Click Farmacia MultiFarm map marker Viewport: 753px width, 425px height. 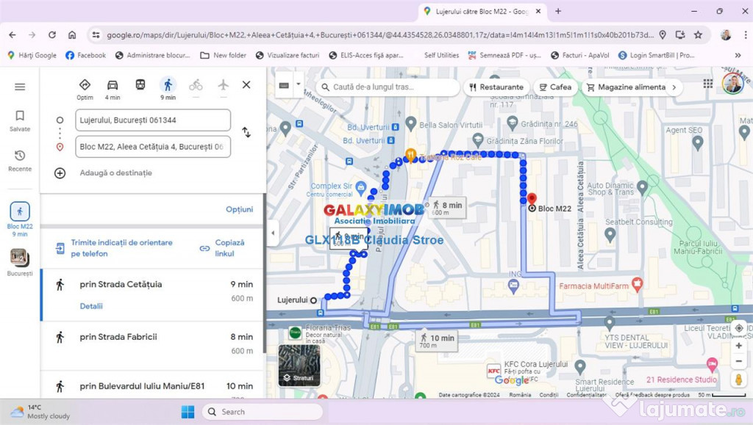coord(637,284)
